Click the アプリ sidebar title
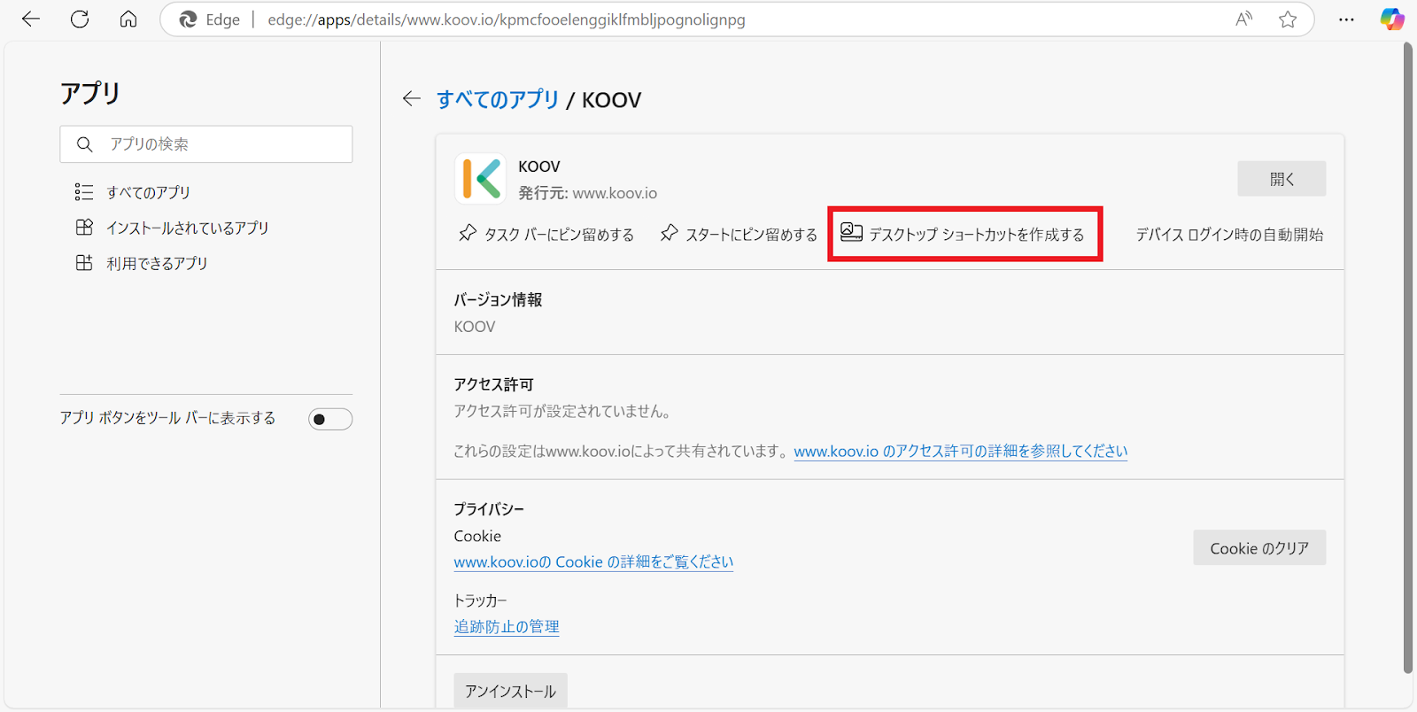 pyautogui.click(x=89, y=93)
